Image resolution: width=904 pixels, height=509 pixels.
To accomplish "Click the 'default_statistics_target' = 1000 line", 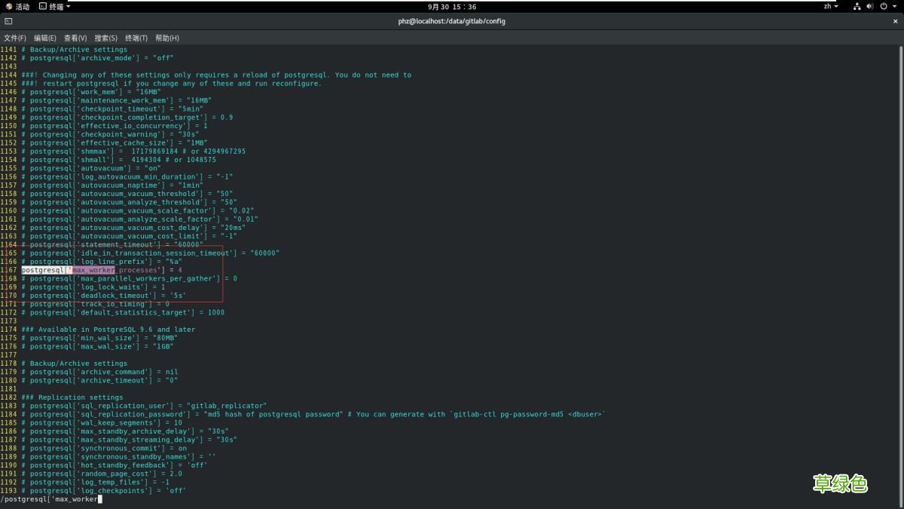I will pyautogui.click(x=123, y=312).
